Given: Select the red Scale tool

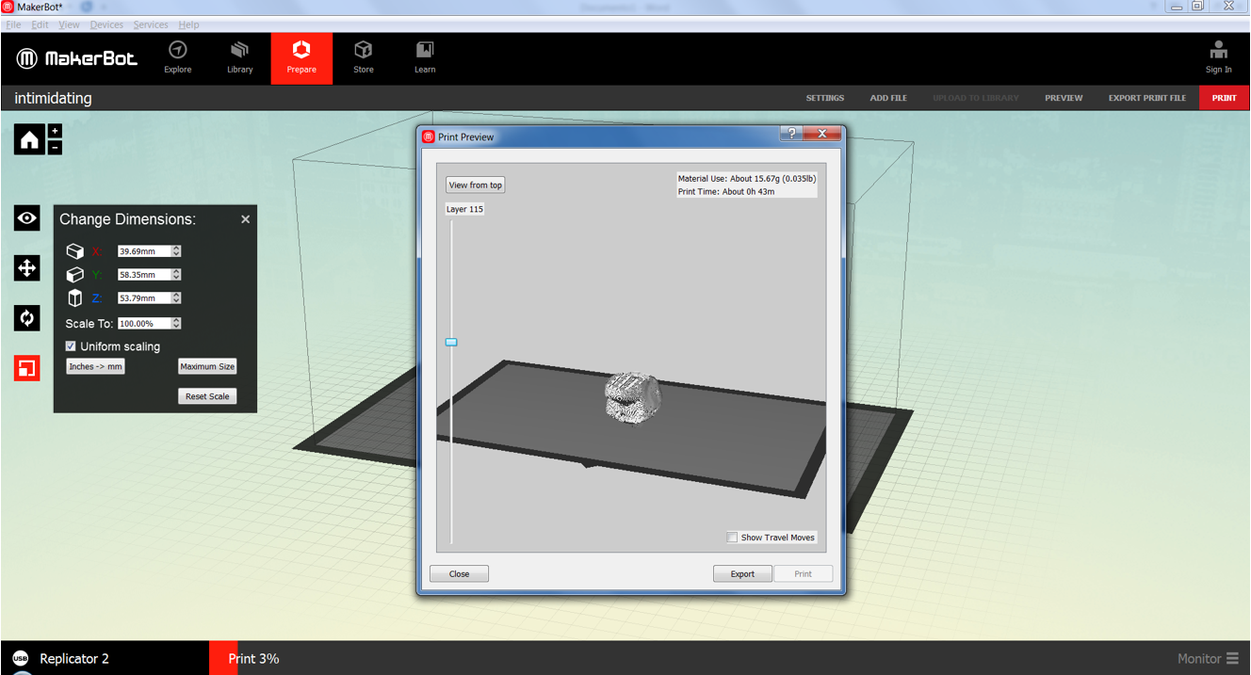Looking at the screenshot, I should (x=26, y=368).
